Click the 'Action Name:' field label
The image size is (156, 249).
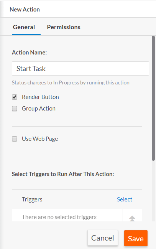(x=30, y=53)
